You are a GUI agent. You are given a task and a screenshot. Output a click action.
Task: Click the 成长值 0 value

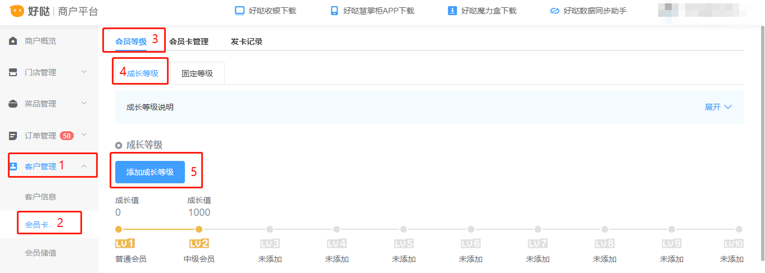(x=118, y=212)
